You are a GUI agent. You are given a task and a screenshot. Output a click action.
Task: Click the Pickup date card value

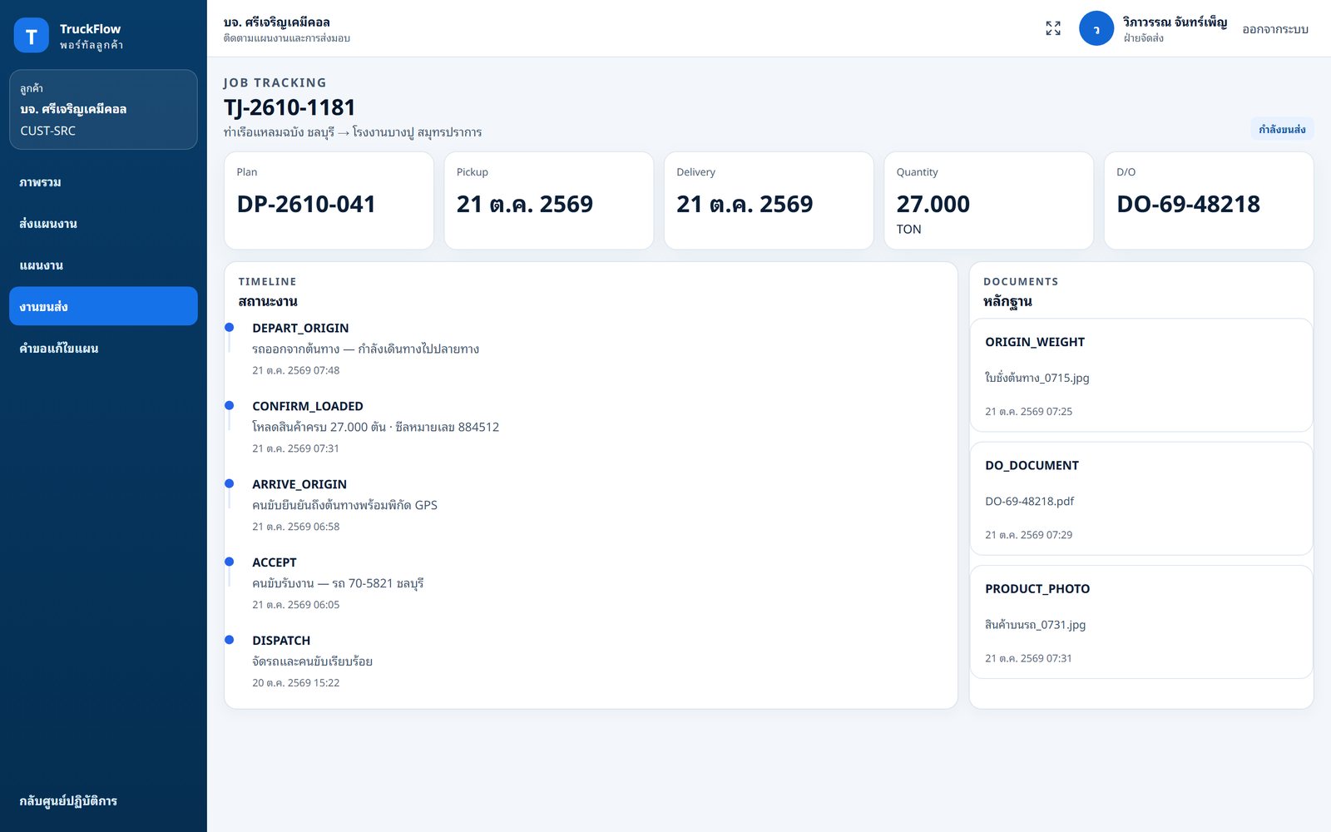tap(525, 204)
